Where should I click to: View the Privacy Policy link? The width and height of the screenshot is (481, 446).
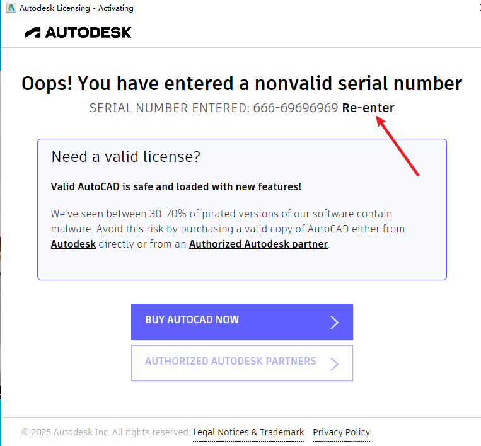(341, 432)
